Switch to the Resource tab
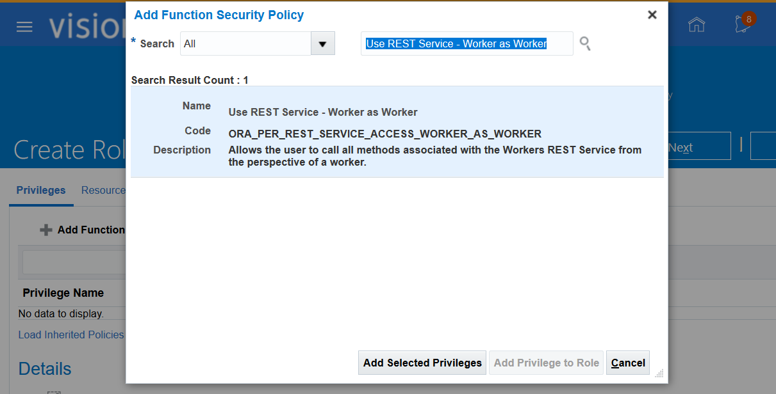 click(103, 190)
